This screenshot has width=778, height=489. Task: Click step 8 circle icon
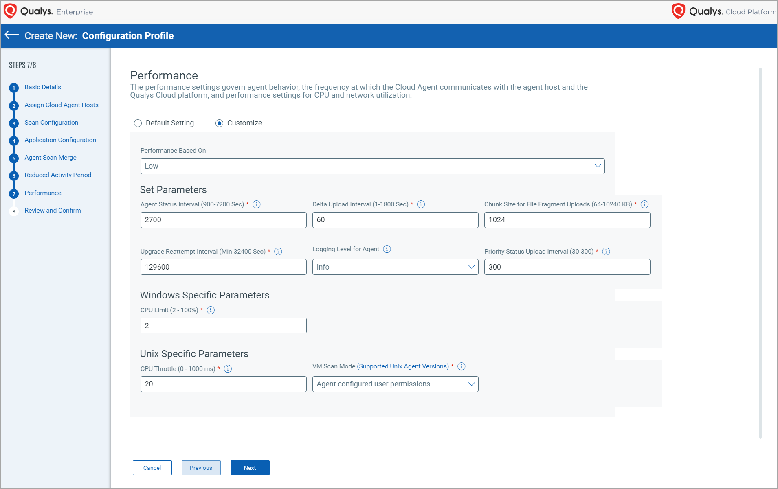tap(14, 211)
